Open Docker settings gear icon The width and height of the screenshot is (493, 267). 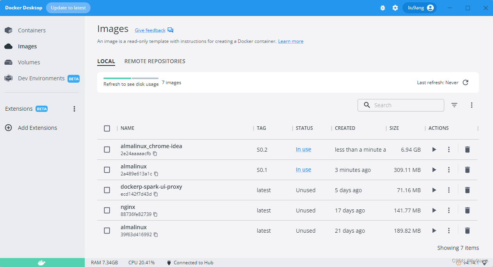(x=395, y=8)
